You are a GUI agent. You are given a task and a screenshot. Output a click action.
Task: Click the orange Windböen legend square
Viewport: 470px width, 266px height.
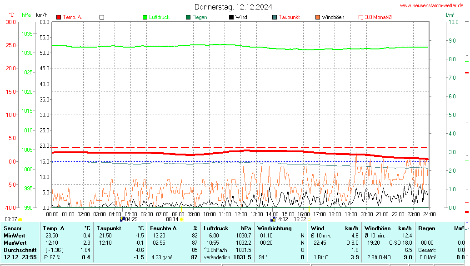point(318,17)
